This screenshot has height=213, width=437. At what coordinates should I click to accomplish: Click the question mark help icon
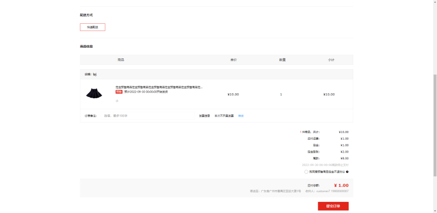347,172
